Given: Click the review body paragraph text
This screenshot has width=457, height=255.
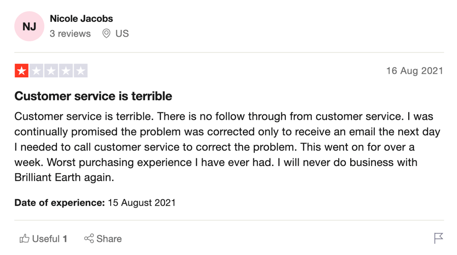Looking at the screenshot, I should tap(227, 147).
